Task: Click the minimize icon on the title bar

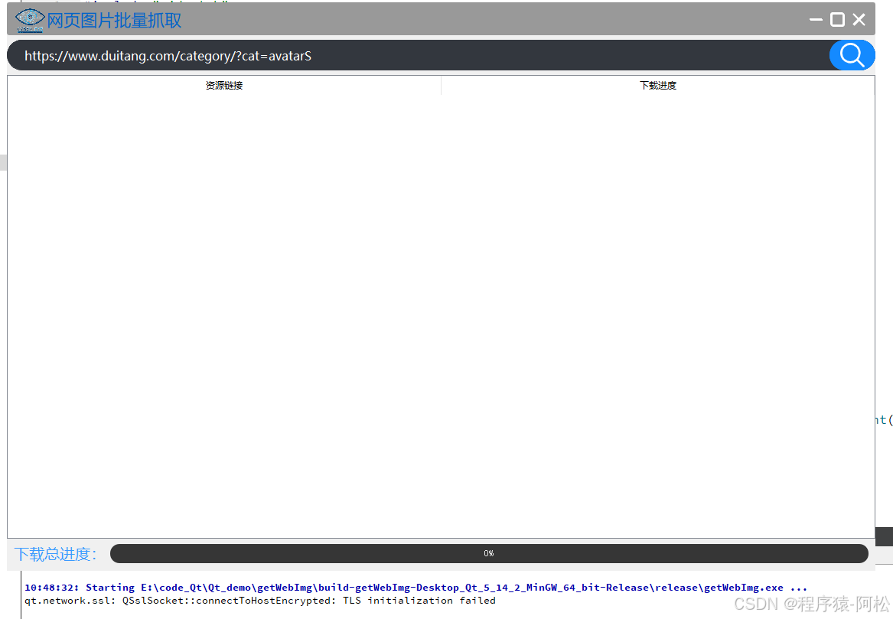Action: [x=816, y=19]
